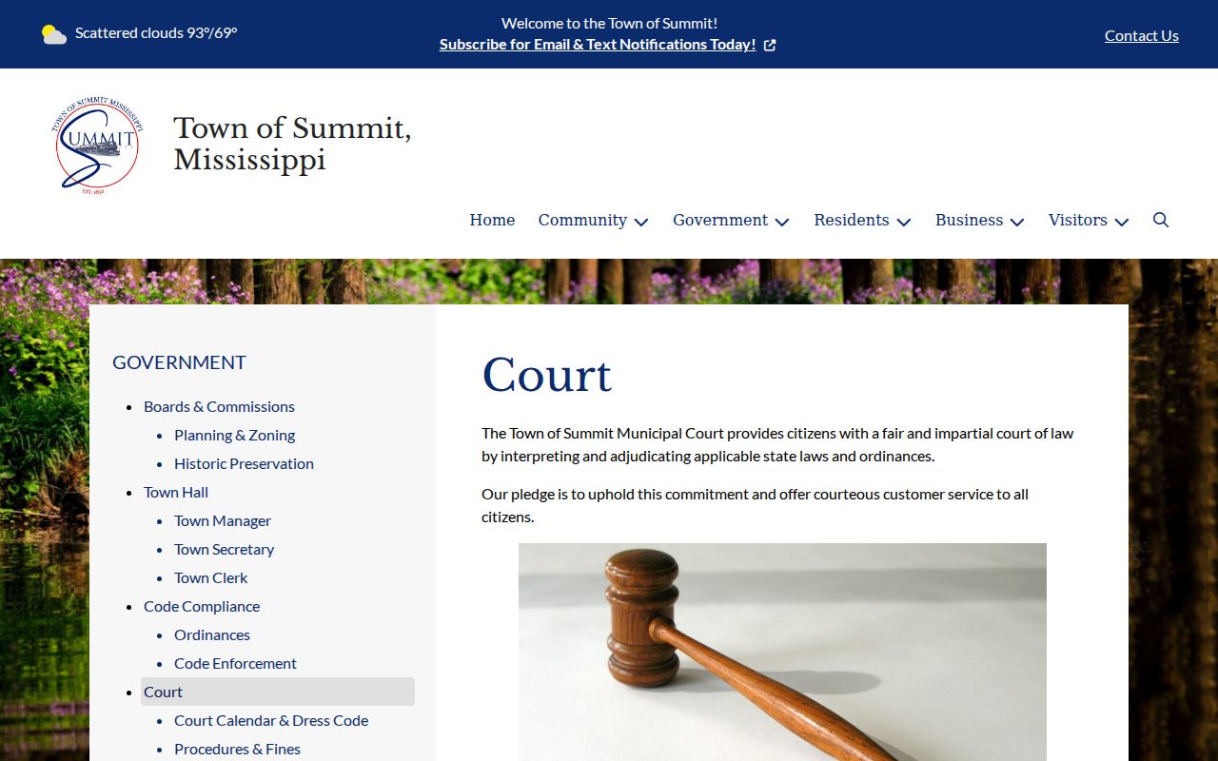Open Code Compliance sidebar link
Image resolution: width=1218 pixels, height=761 pixels.
coord(202,606)
